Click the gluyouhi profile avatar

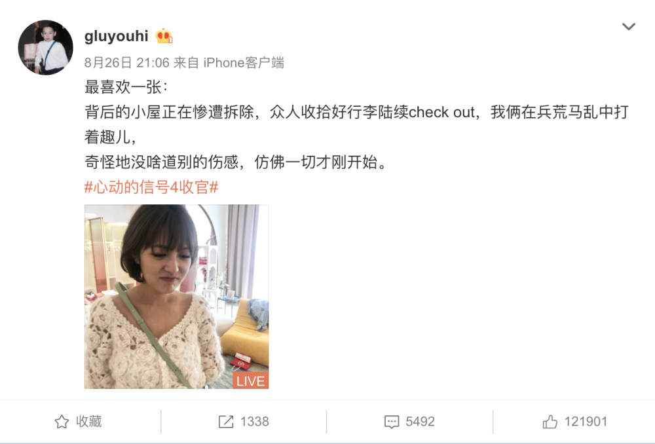(46, 48)
